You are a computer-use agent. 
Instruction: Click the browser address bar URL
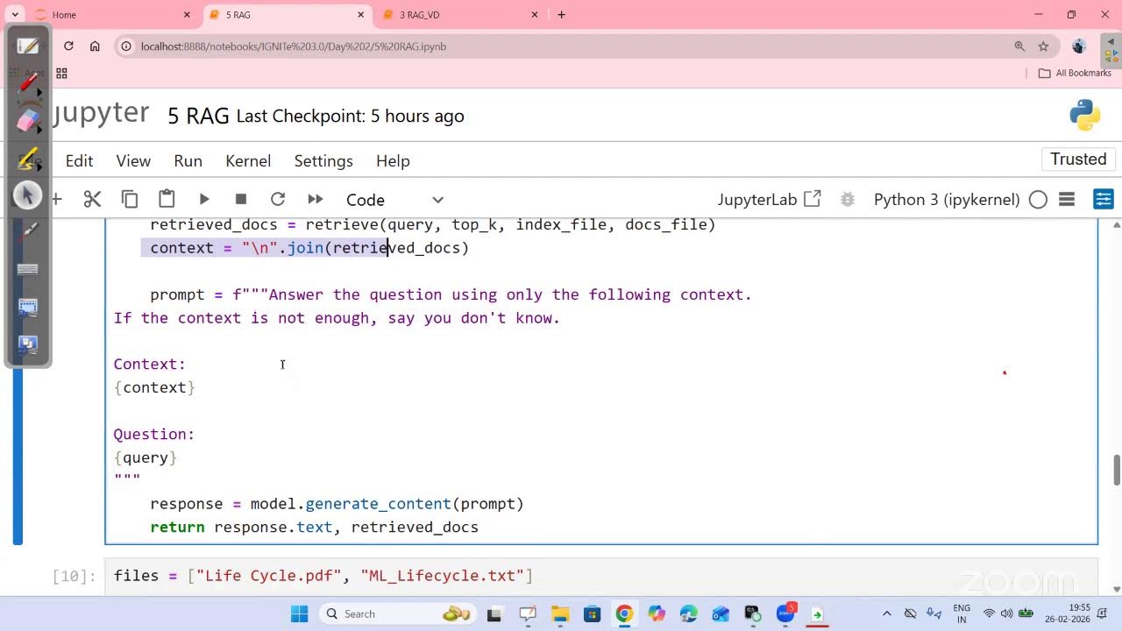[294, 46]
